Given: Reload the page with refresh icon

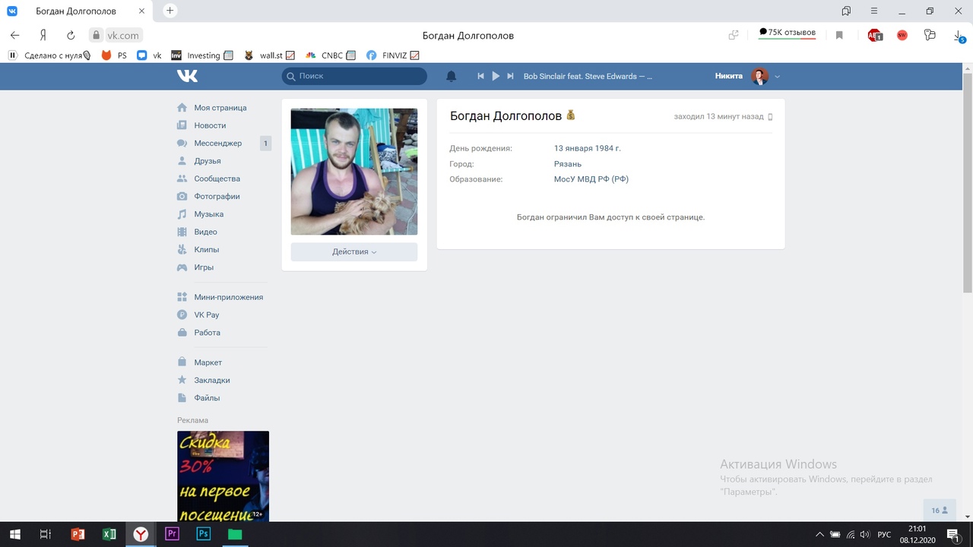Looking at the screenshot, I should click(x=71, y=35).
